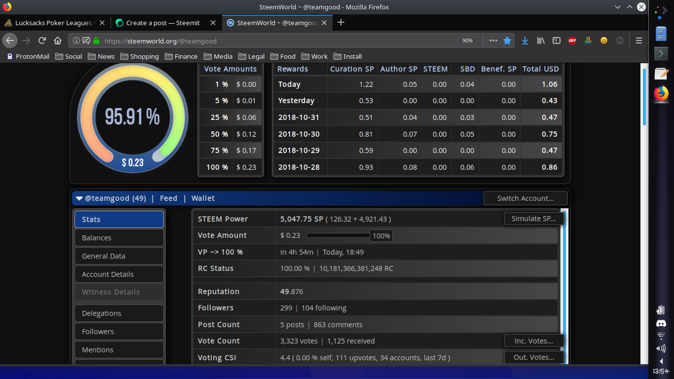Open the Media bookmarks folder
Viewport: 674px width, 379px height.
[x=218, y=56]
